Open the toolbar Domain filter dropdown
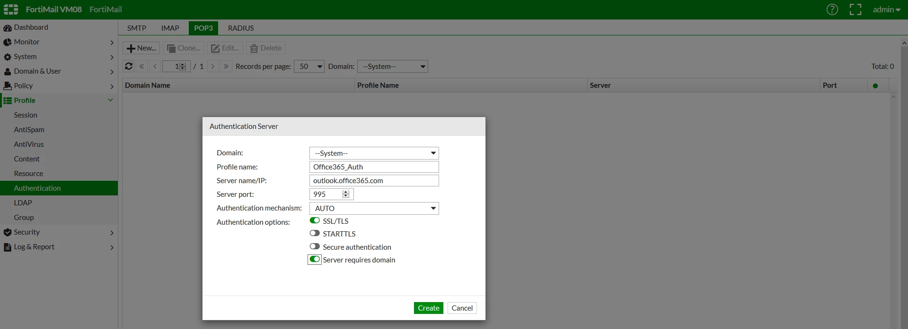This screenshot has height=329, width=908. coord(393,67)
